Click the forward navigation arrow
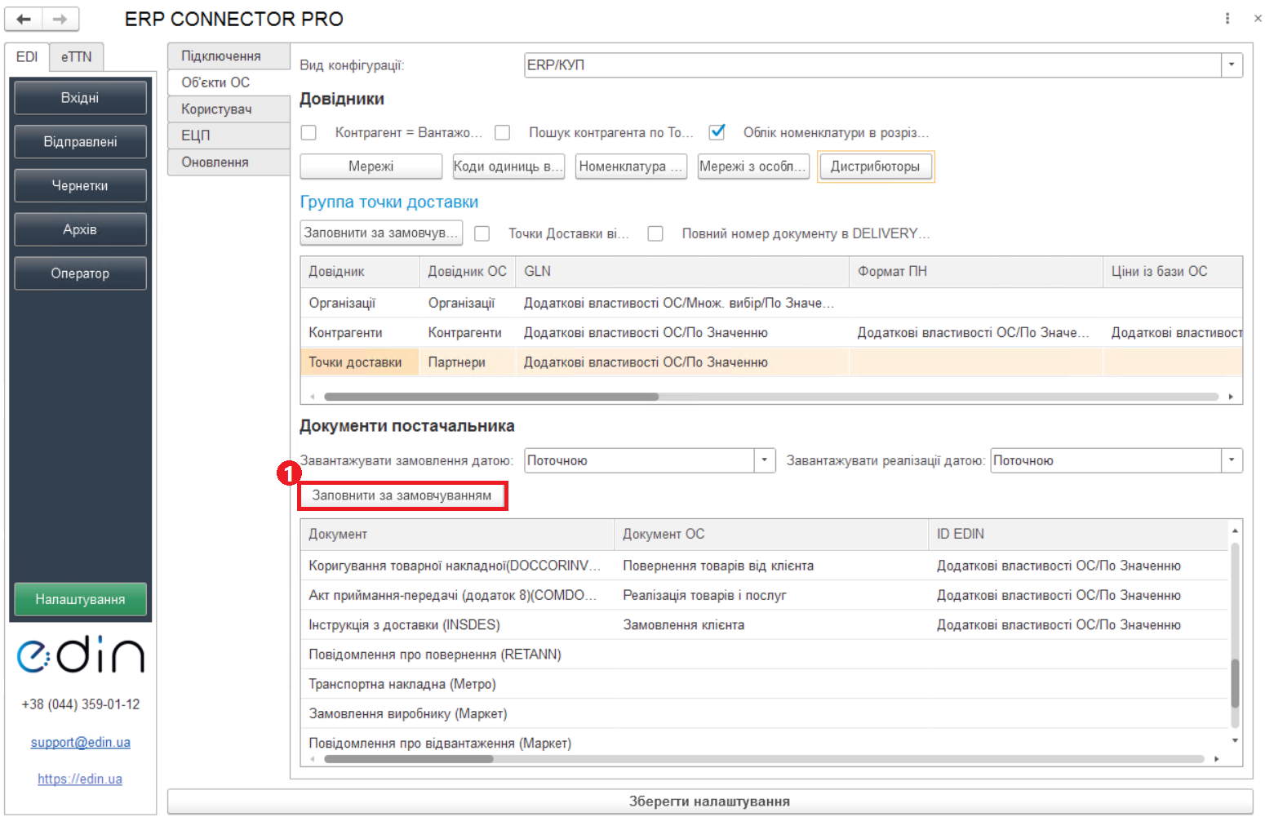This screenshot has width=1265, height=817. pos(60,19)
